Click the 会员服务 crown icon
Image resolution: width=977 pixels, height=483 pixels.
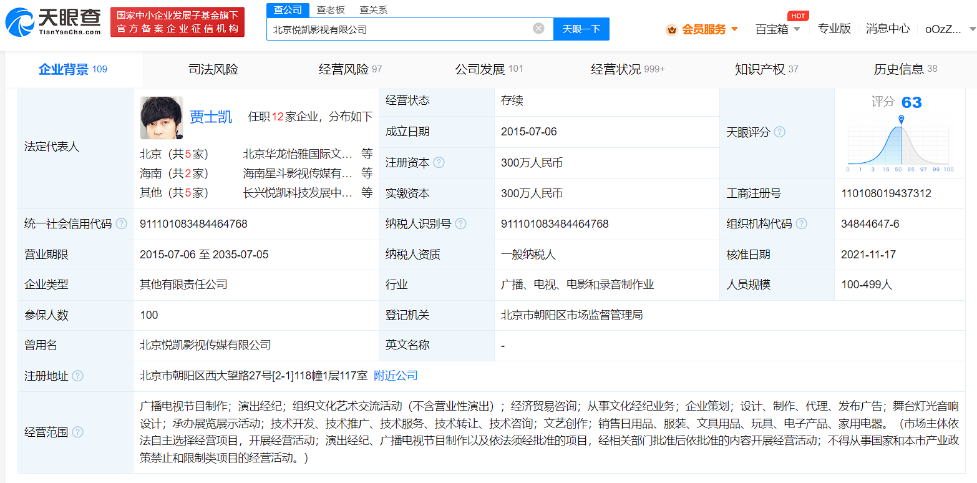672,29
